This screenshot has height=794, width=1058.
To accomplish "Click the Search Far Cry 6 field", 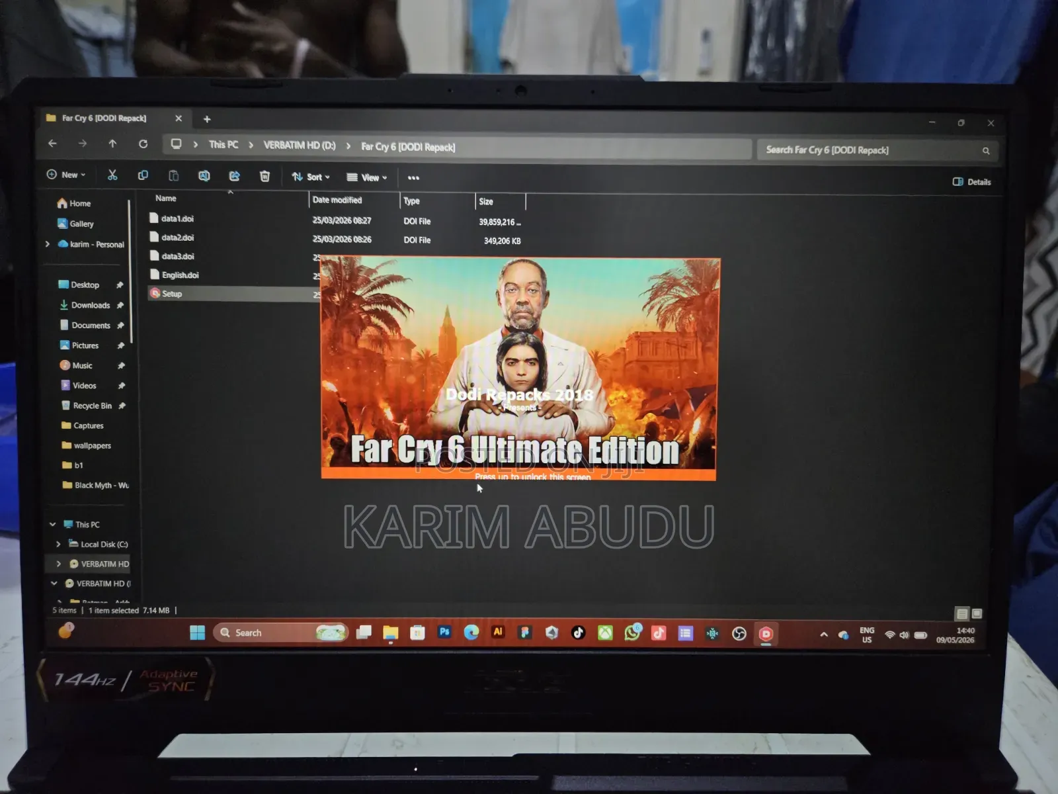I will click(x=877, y=150).
